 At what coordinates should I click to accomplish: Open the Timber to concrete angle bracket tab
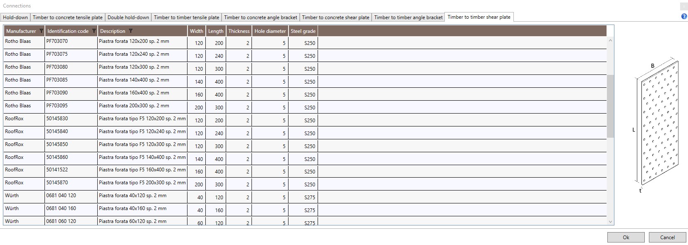(x=261, y=17)
